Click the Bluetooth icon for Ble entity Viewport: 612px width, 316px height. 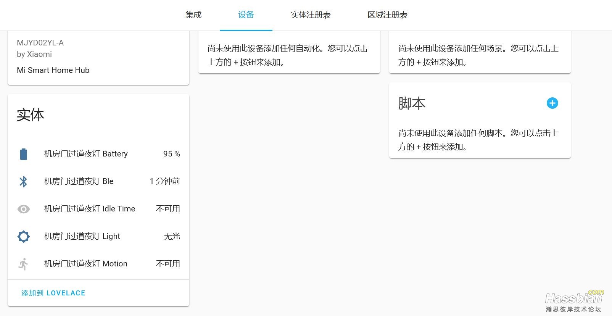click(24, 182)
